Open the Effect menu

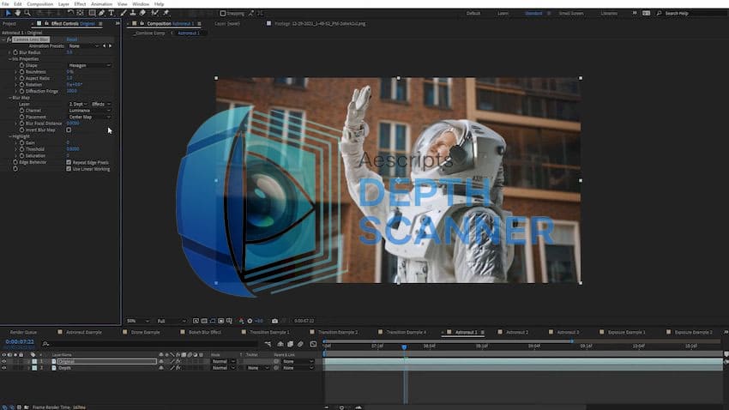coord(80,3)
